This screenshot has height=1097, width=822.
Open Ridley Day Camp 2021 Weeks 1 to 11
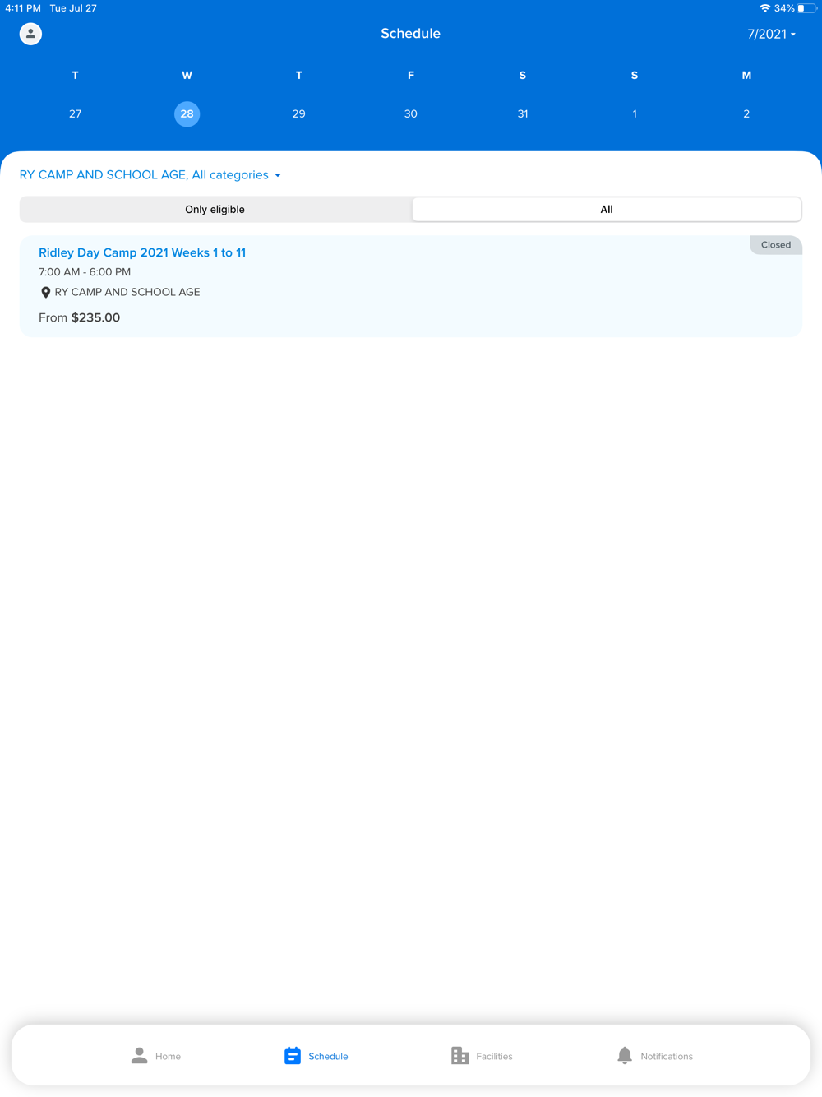(x=142, y=252)
